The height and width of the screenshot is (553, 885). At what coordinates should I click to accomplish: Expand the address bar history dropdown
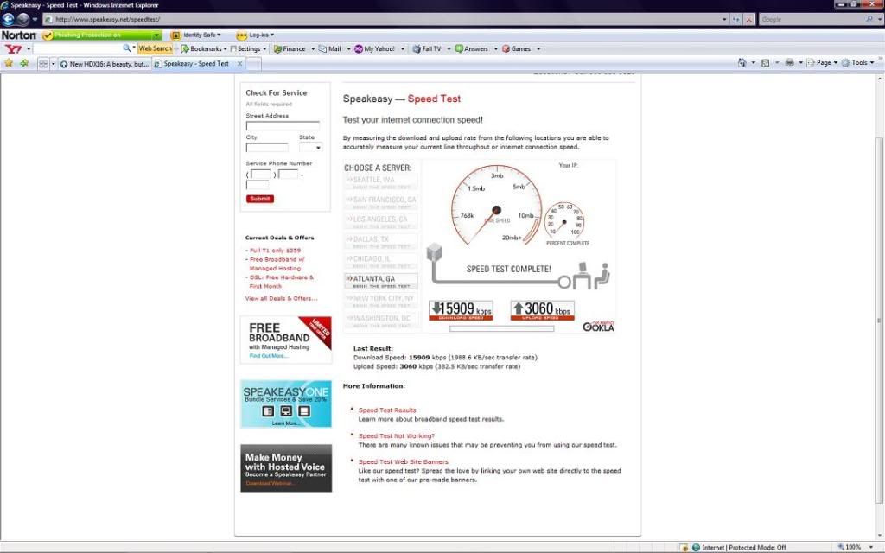[x=724, y=19]
